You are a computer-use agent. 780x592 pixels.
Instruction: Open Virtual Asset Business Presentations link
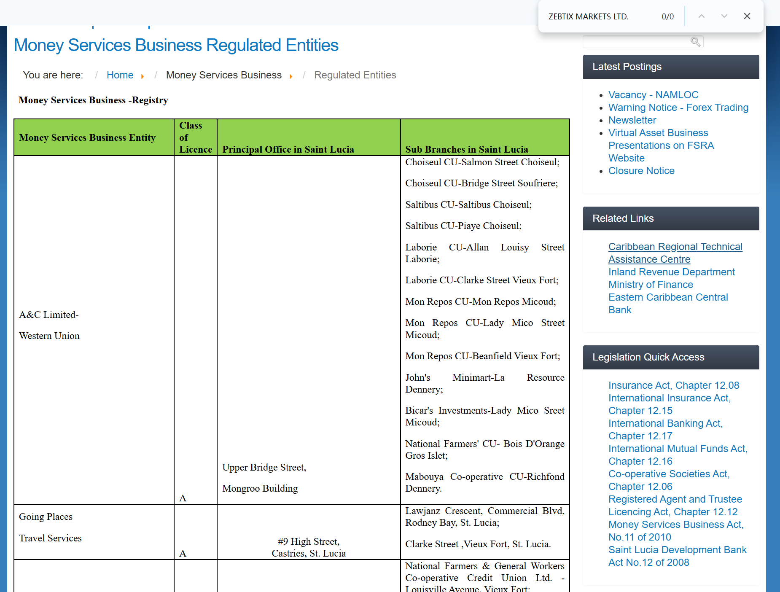pos(661,145)
